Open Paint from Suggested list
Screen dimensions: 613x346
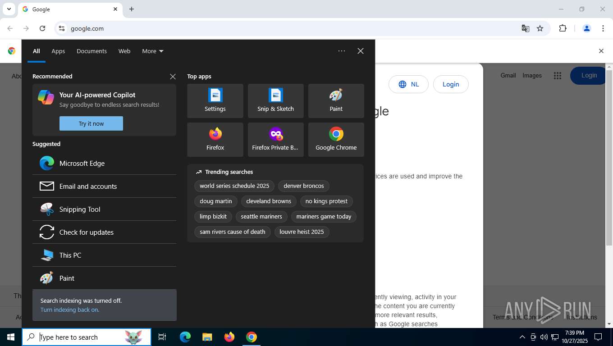click(x=104, y=278)
